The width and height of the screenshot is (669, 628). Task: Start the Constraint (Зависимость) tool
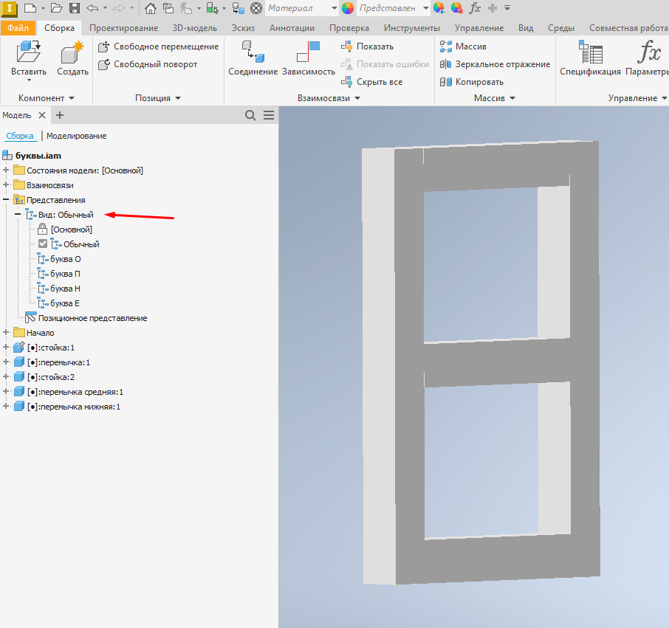[309, 58]
